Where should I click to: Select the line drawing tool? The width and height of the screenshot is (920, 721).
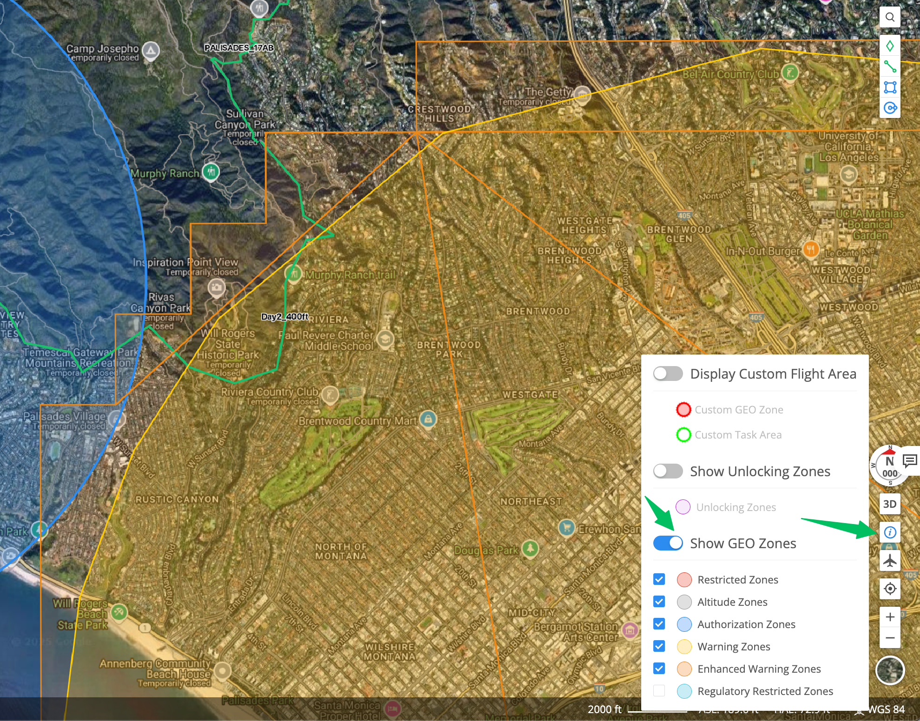pyautogui.click(x=890, y=67)
